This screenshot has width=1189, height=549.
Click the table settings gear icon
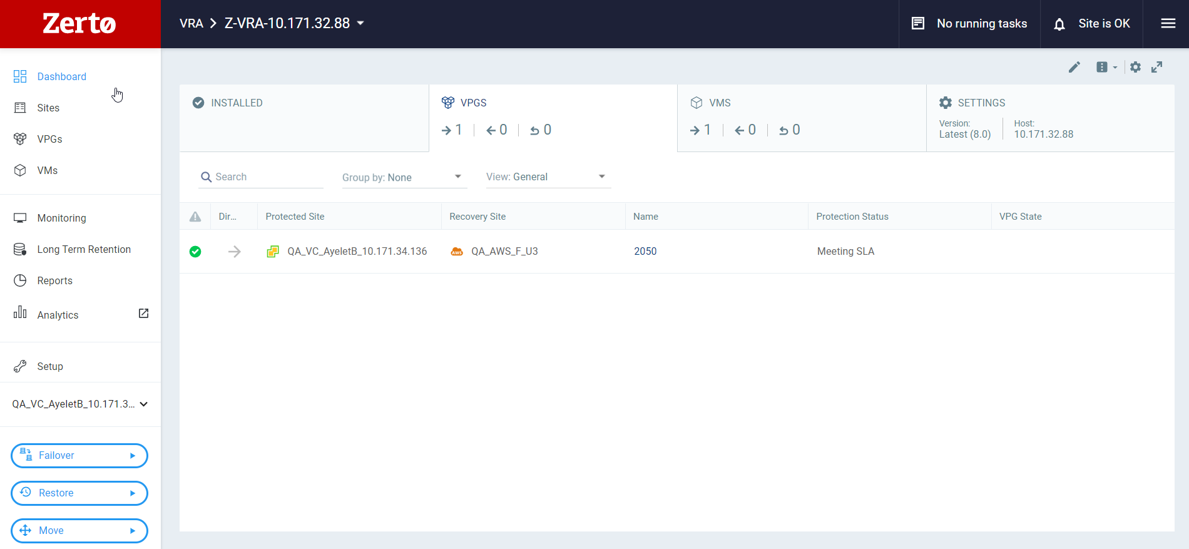[x=1135, y=67]
